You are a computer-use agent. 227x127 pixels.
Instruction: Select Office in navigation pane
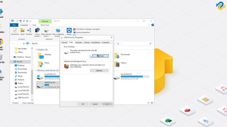(x=19, y=52)
